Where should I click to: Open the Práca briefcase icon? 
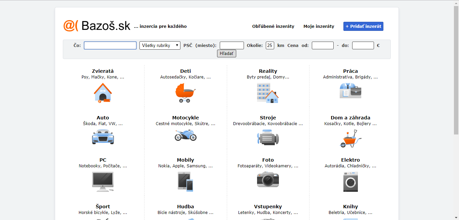tap(350, 90)
